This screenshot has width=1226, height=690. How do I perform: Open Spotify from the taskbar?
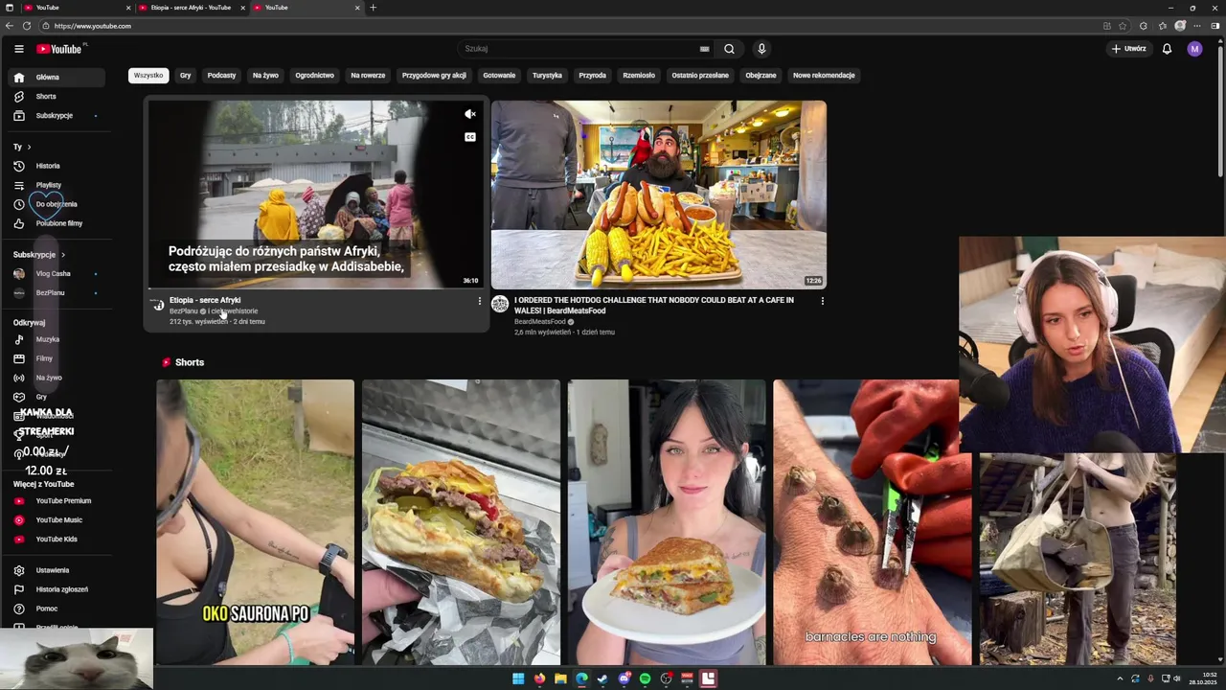(645, 678)
